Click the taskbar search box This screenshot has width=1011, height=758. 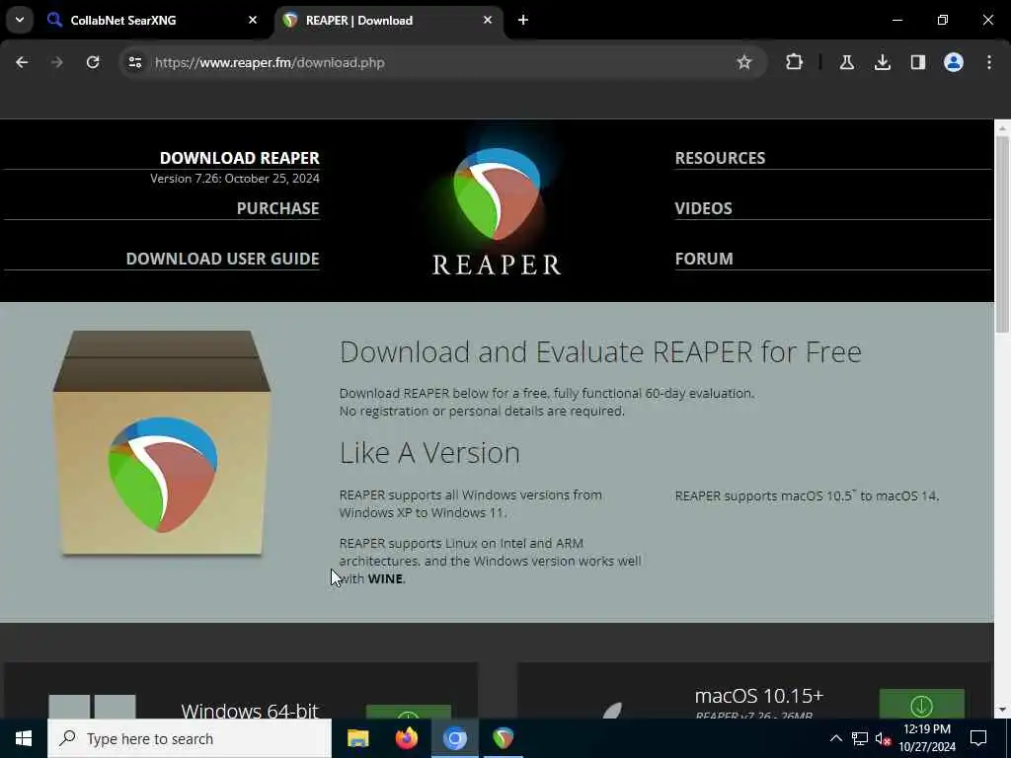point(190,738)
